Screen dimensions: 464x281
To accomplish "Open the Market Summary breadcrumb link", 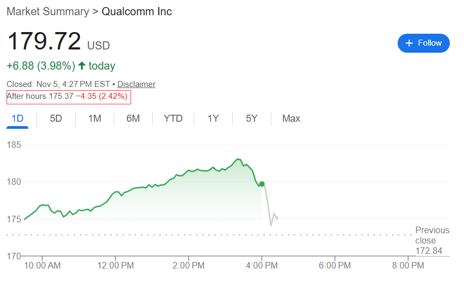I will [x=47, y=11].
